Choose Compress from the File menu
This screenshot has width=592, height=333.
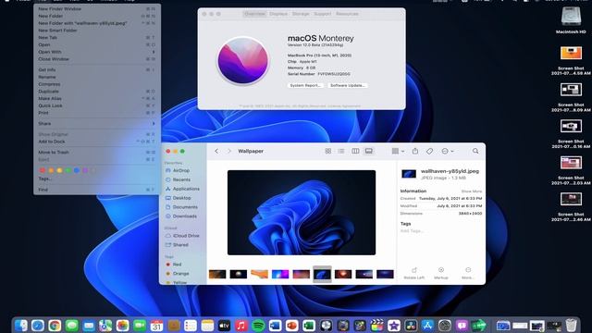coord(96,84)
